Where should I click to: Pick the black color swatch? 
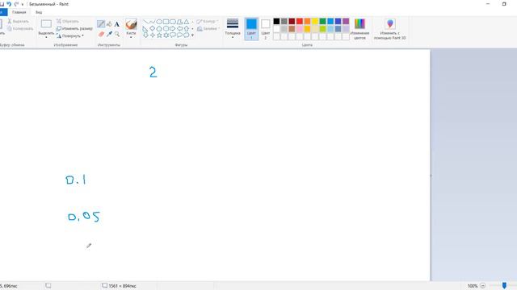tap(276, 22)
